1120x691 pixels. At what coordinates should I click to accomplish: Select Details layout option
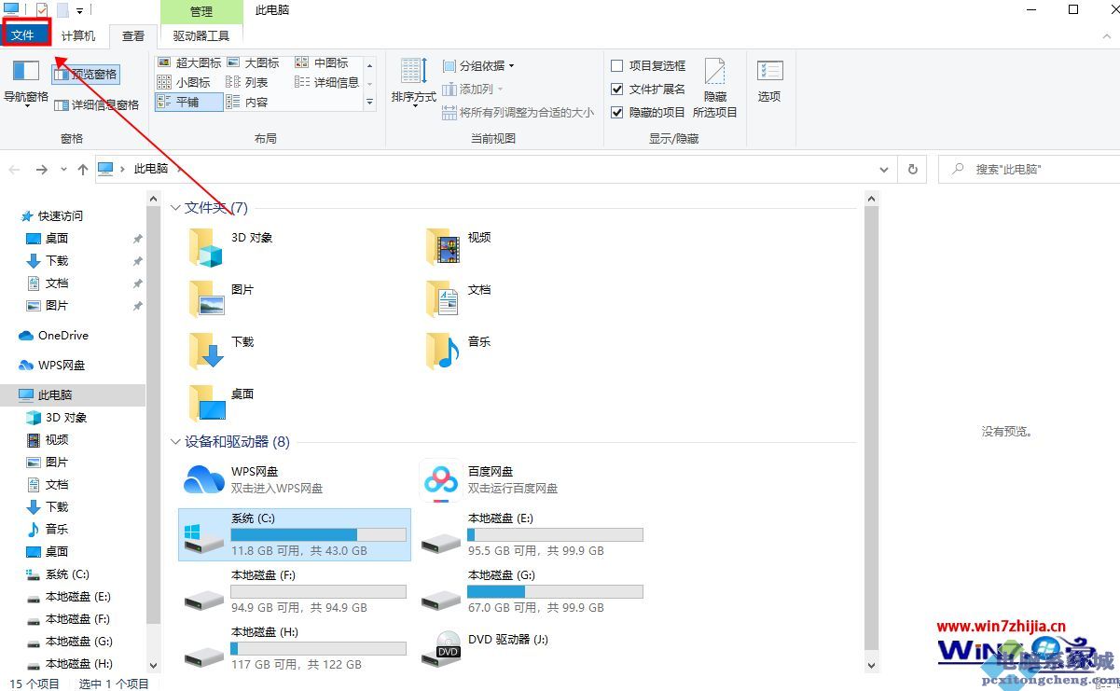[x=326, y=82]
